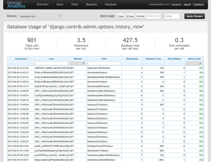Select database time value 955
The width and height of the screenshot is (211, 162).
coord(162,151)
